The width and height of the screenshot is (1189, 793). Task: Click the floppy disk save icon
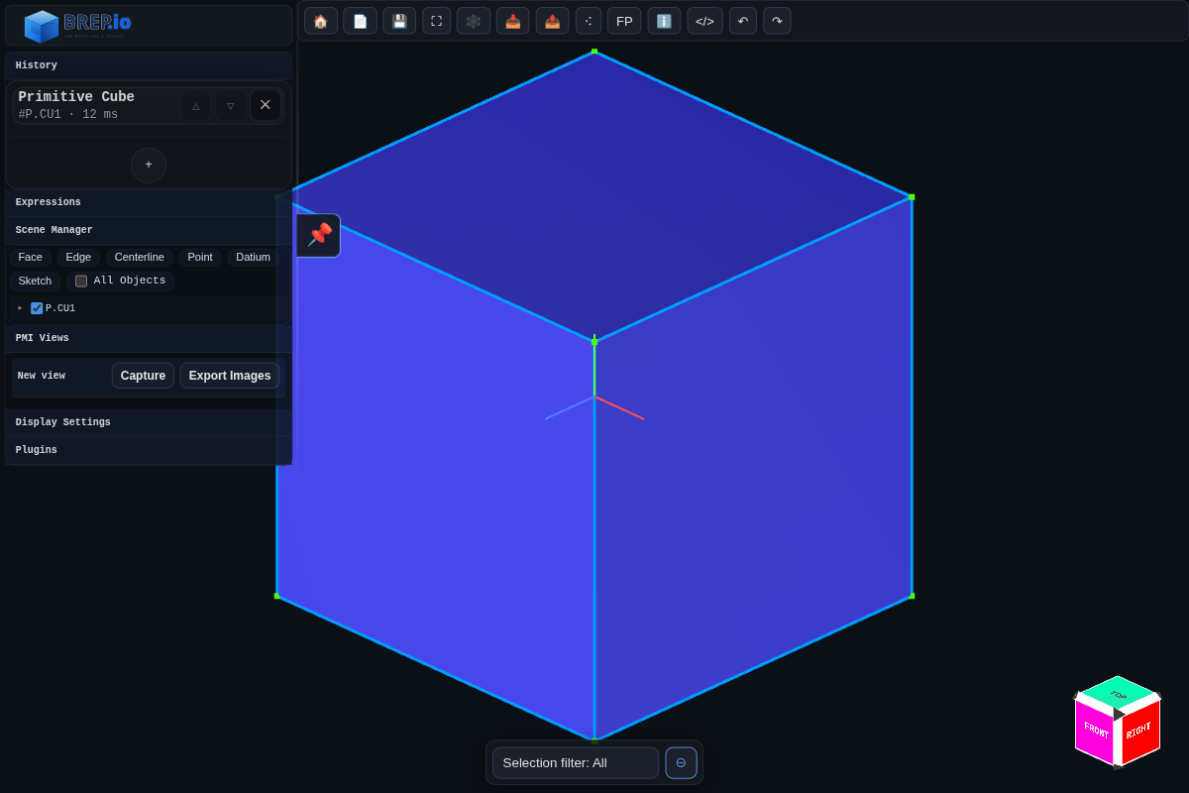point(399,21)
